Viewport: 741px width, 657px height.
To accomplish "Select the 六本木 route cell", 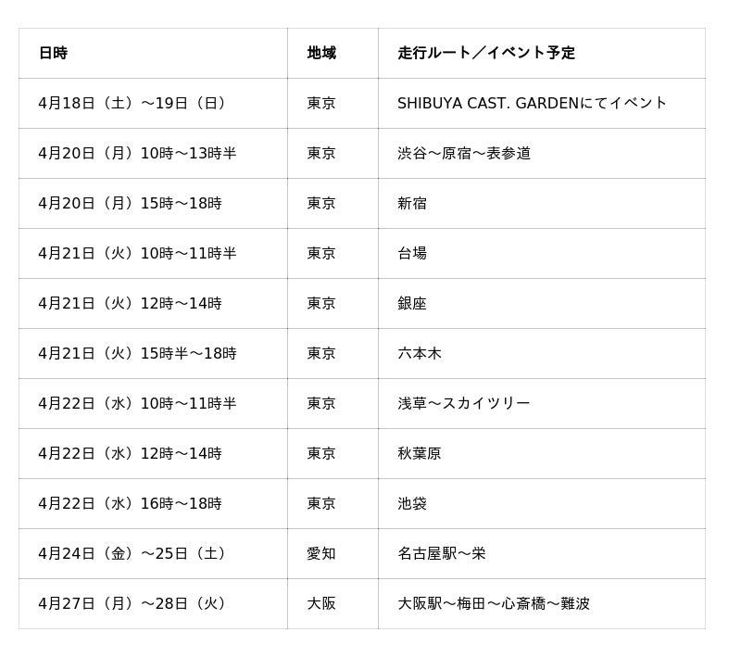I will click(x=420, y=354).
